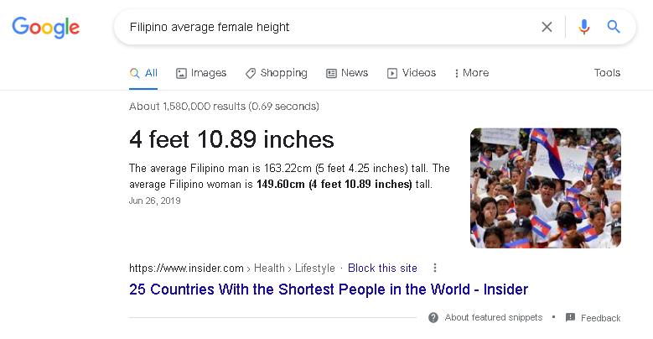Open the Tools options
The height and width of the screenshot is (339, 653).
[607, 73]
